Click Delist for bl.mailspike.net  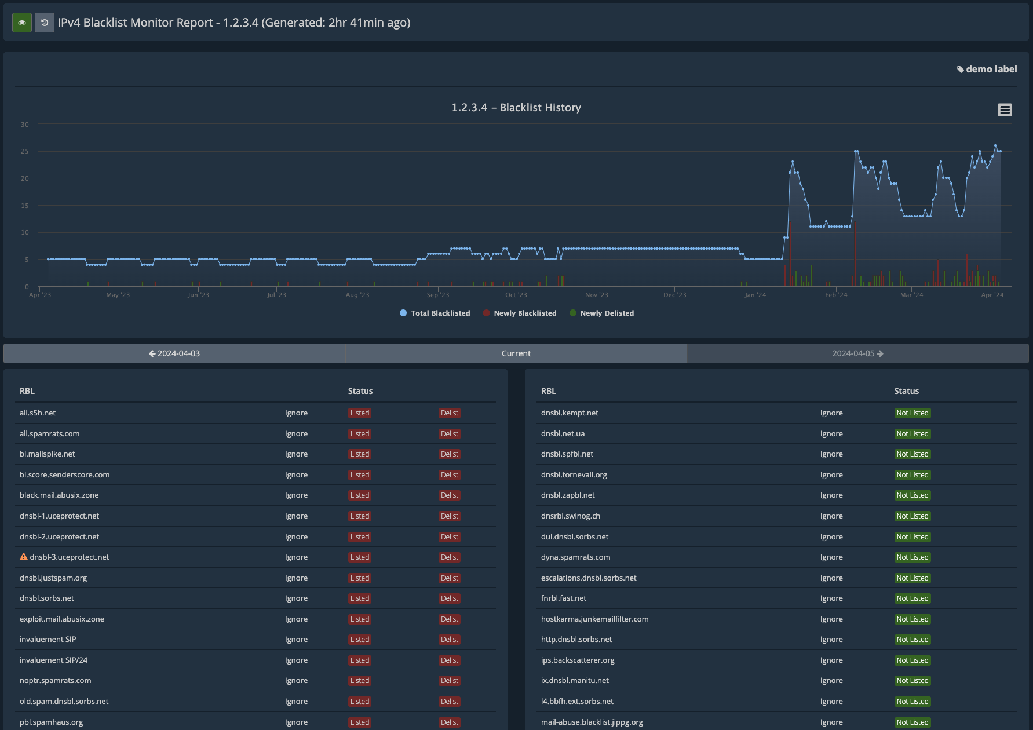[450, 454]
